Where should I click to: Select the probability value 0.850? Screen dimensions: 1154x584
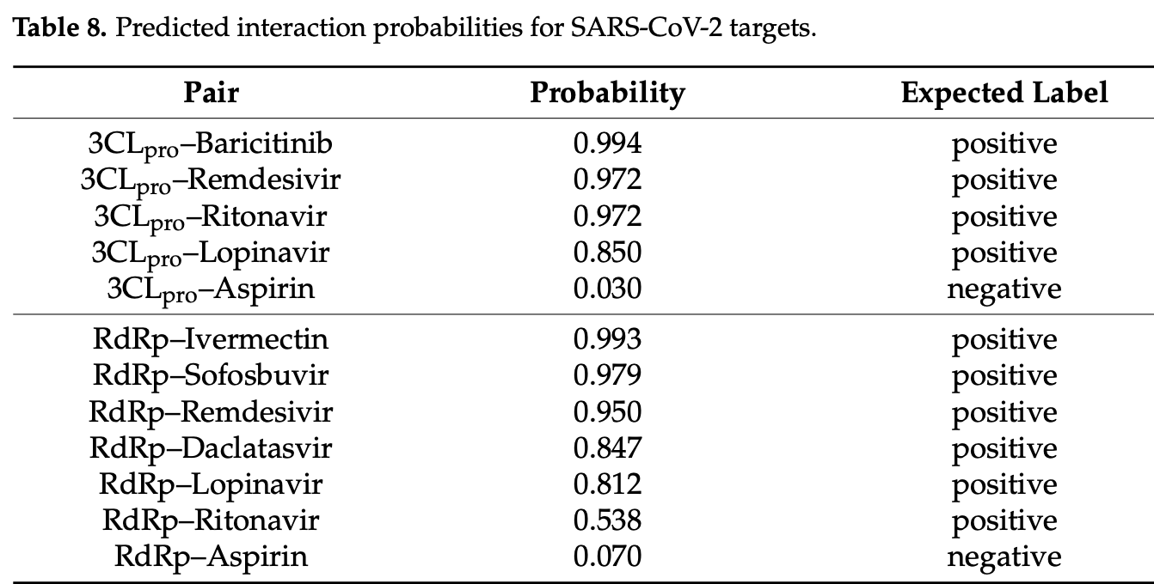[607, 252]
